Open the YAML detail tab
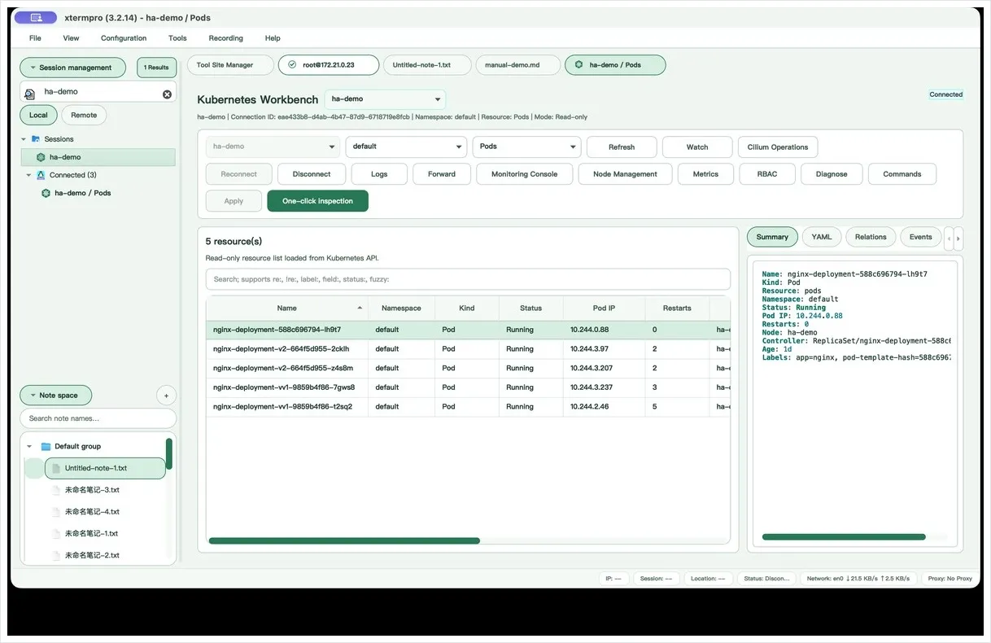 click(x=822, y=237)
